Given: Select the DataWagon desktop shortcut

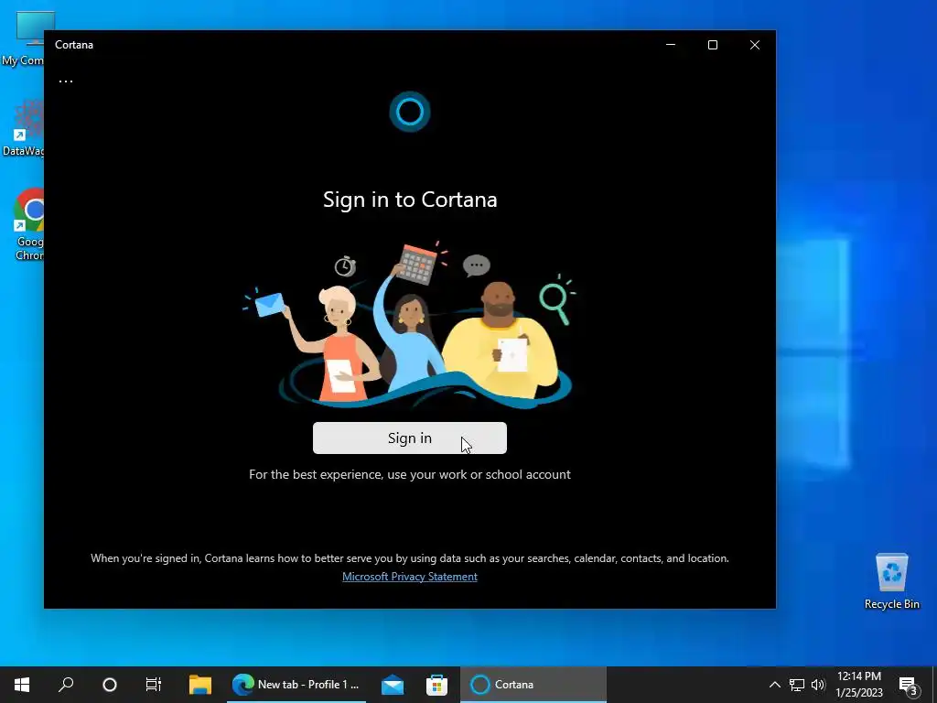Looking at the screenshot, I should click(x=23, y=128).
